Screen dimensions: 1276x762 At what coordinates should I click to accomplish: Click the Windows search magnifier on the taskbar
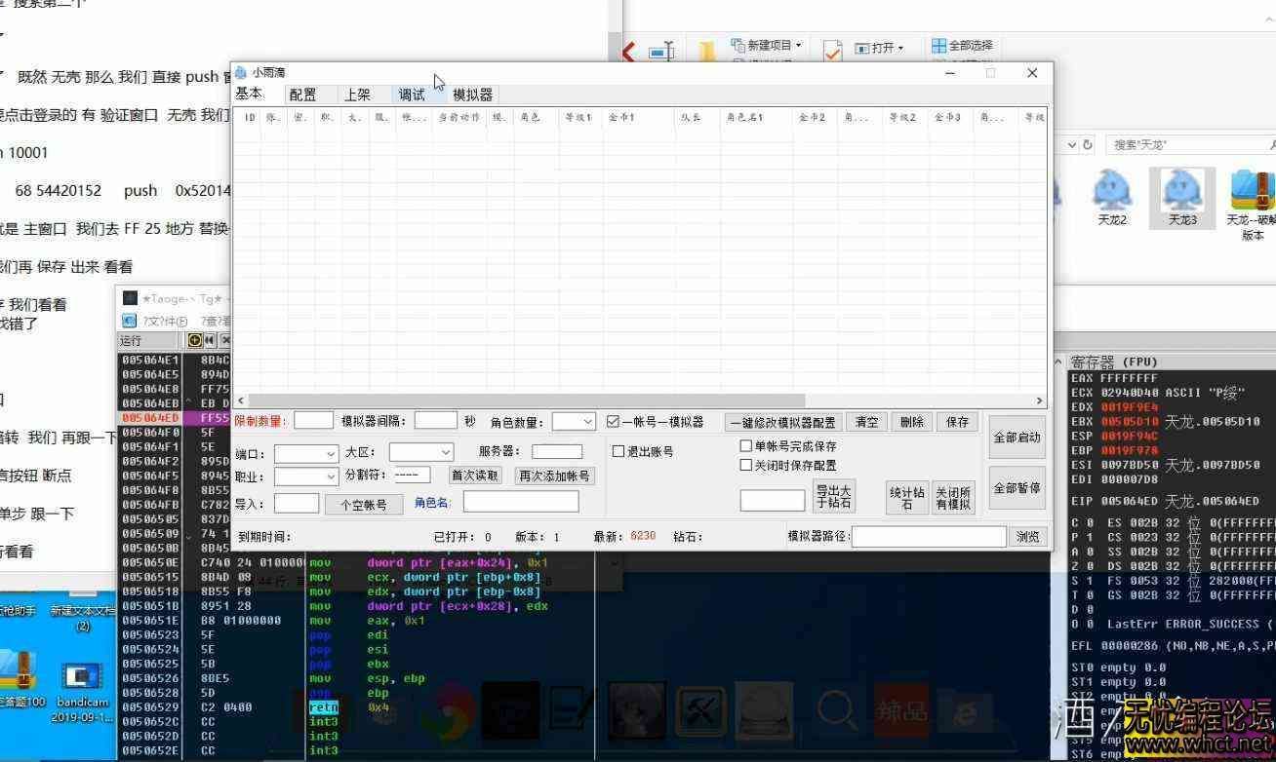coord(837,710)
